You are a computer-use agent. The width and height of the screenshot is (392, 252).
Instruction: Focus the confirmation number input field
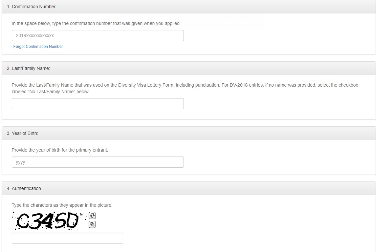pos(98,35)
